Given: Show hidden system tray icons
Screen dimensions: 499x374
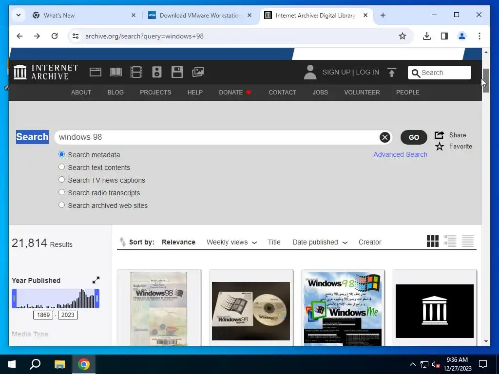Looking at the screenshot, I should coord(412,364).
